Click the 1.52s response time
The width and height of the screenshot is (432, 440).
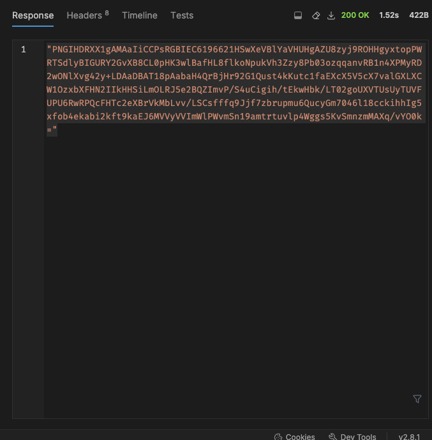389,15
